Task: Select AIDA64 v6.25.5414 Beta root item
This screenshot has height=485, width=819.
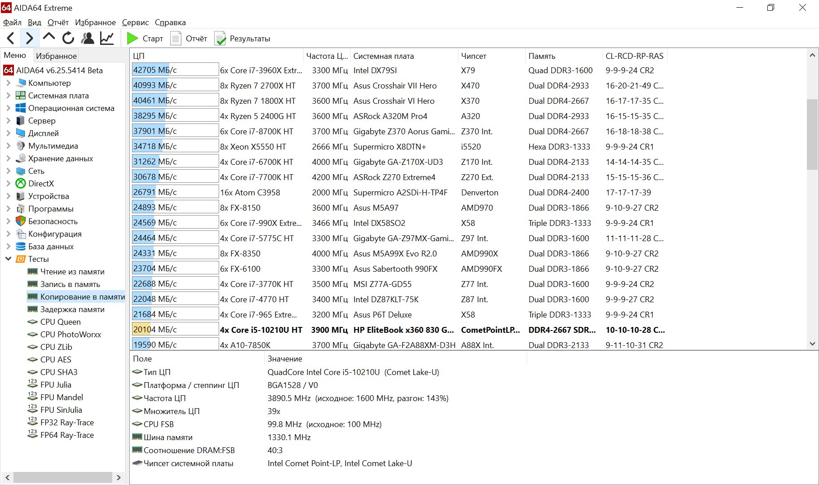Action: click(53, 71)
